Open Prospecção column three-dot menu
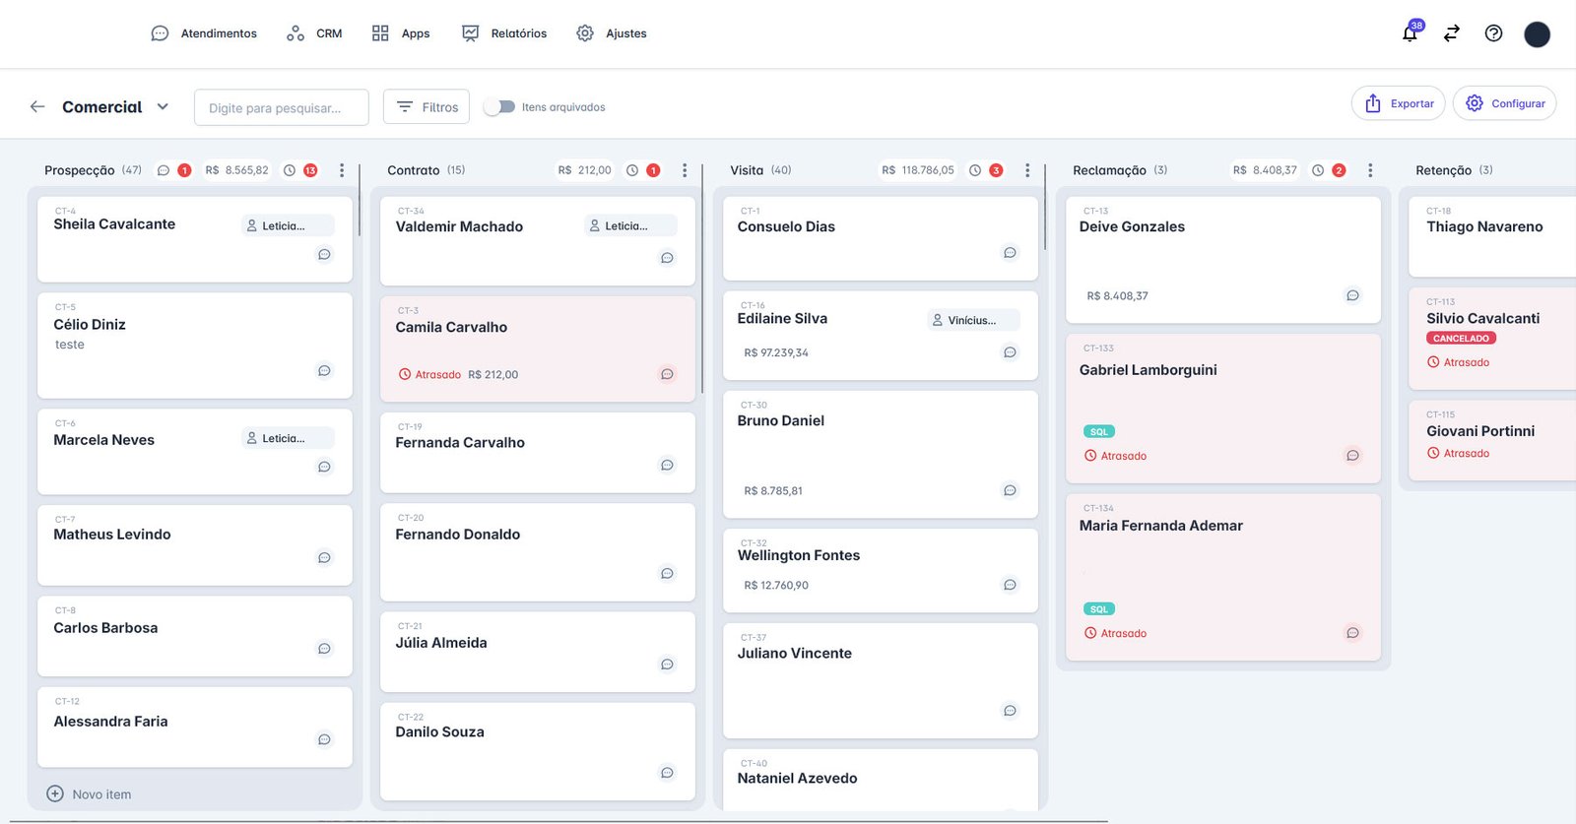The height and width of the screenshot is (824, 1576). click(x=342, y=170)
